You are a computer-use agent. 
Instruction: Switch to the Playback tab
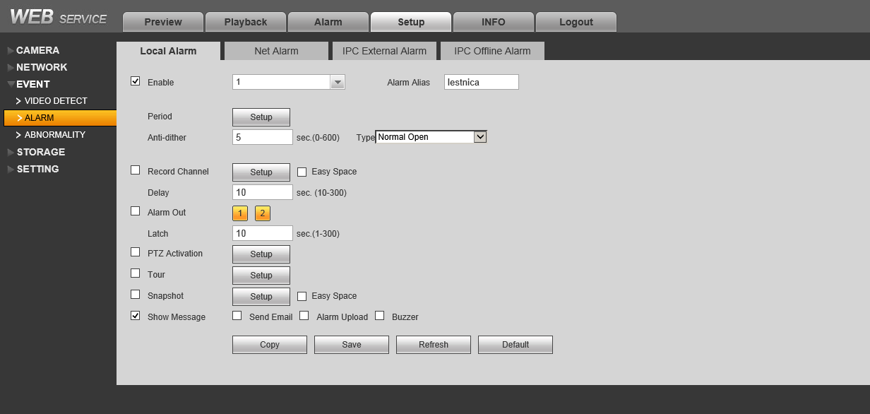[246, 22]
